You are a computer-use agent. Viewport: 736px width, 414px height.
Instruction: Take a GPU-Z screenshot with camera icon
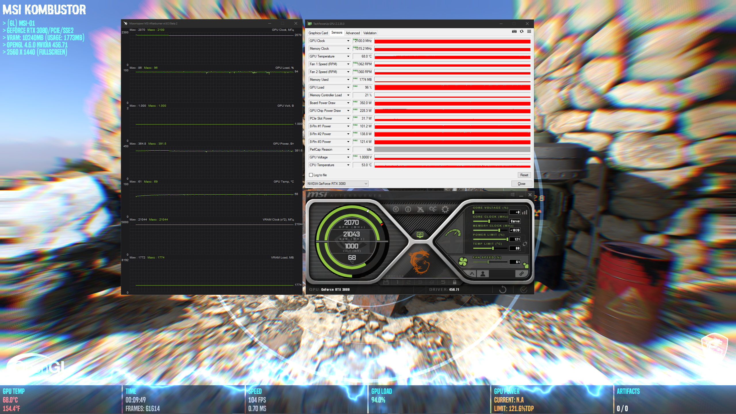(514, 32)
